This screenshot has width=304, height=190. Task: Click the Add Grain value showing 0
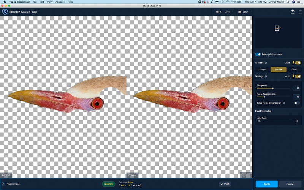click(297, 121)
